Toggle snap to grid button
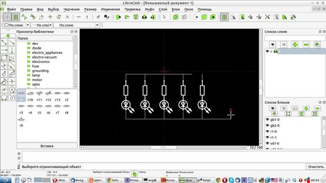 (16, 17)
